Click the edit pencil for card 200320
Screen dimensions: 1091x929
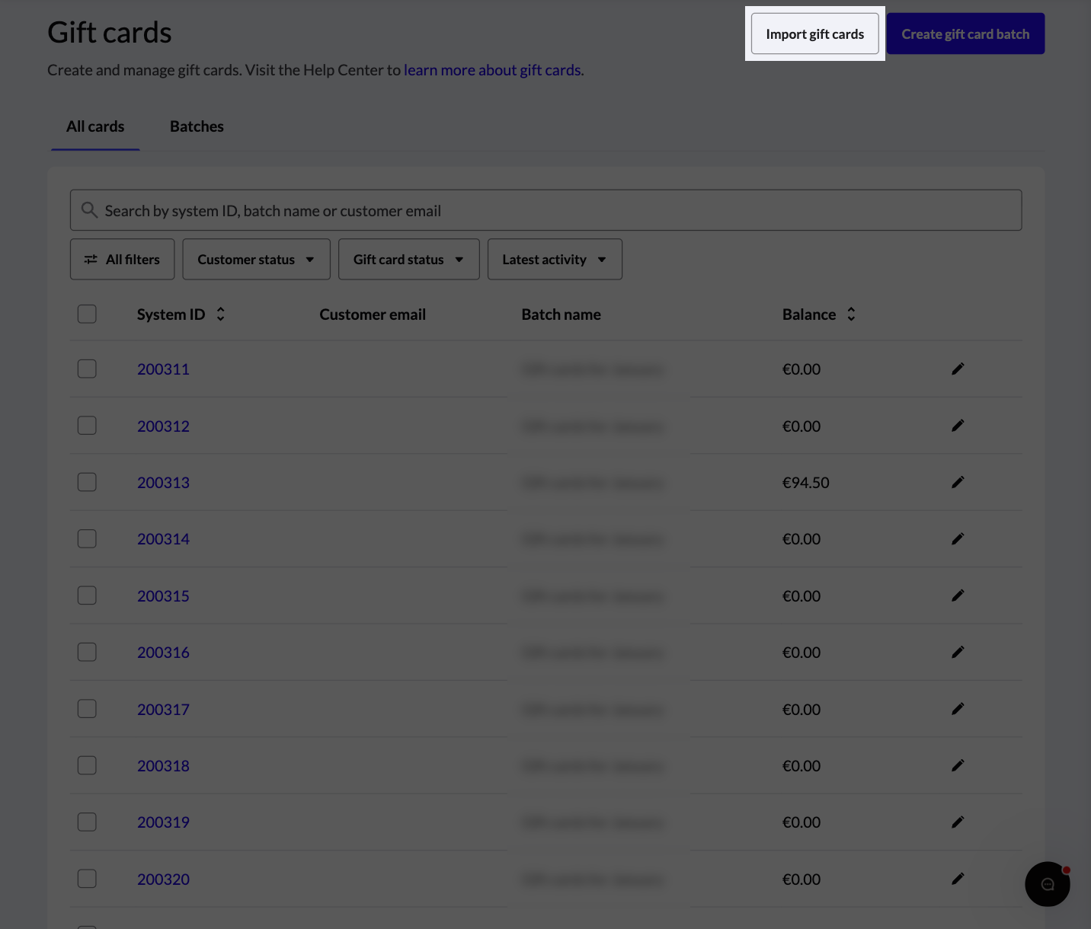click(x=958, y=879)
